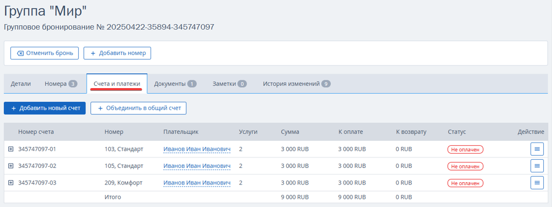Select the Счета и платежи tab
552x207 pixels.
tap(117, 84)
